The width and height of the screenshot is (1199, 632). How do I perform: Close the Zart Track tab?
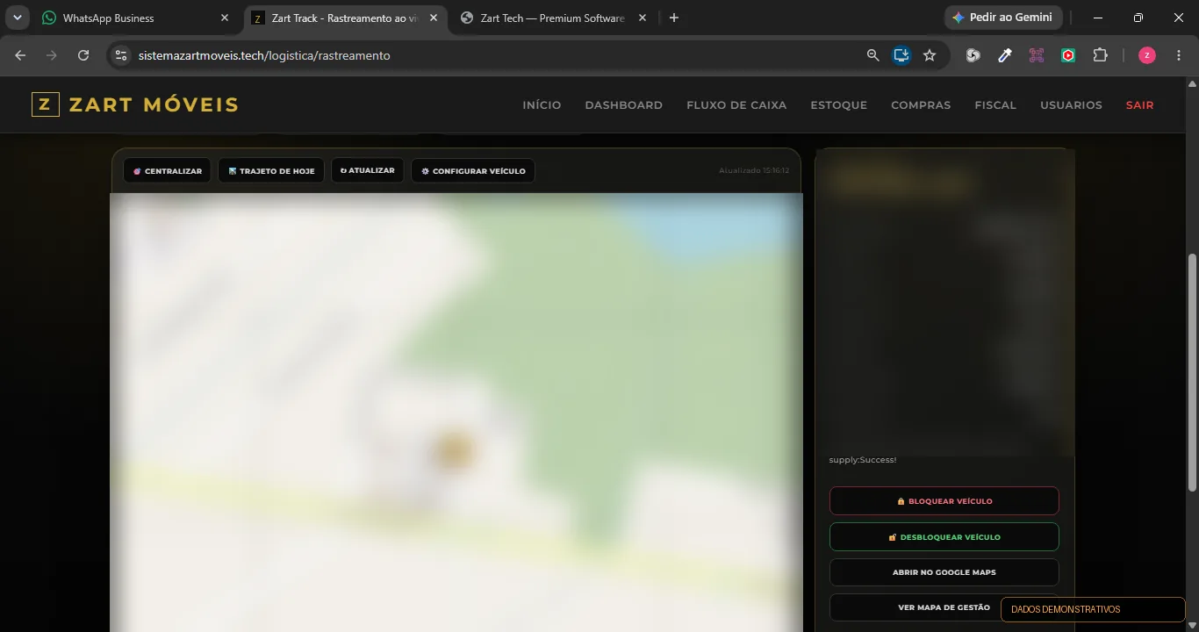[x=433, y=18]
